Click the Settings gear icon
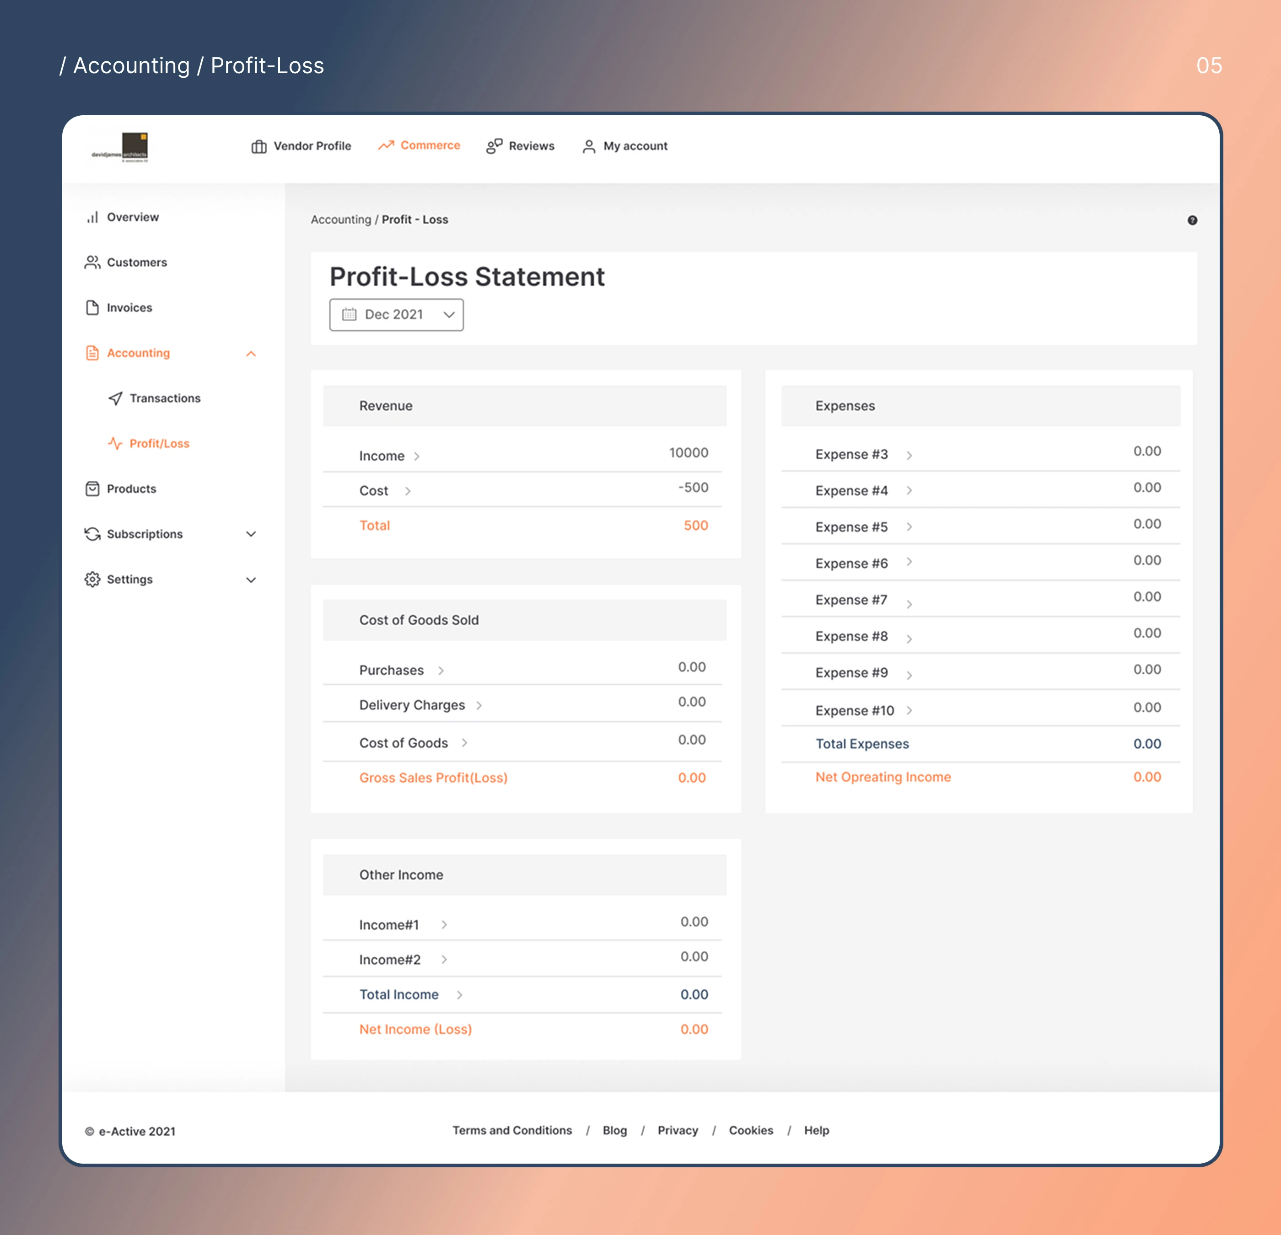Screen dimensions: 1281x1235 (x=92, y=580)
